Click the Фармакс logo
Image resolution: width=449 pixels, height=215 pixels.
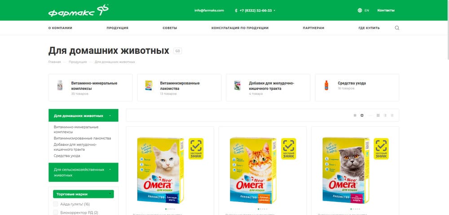click(x=79, y=11)
